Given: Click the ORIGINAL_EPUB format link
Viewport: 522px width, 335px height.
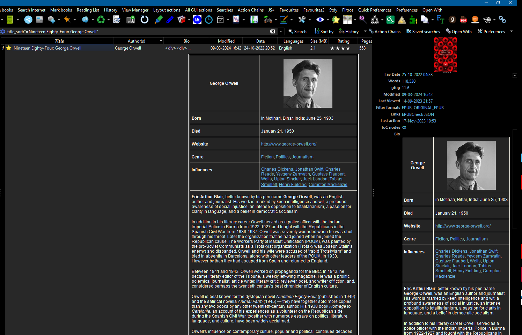Looking at the screenshot, I should (x=429, y=108).
